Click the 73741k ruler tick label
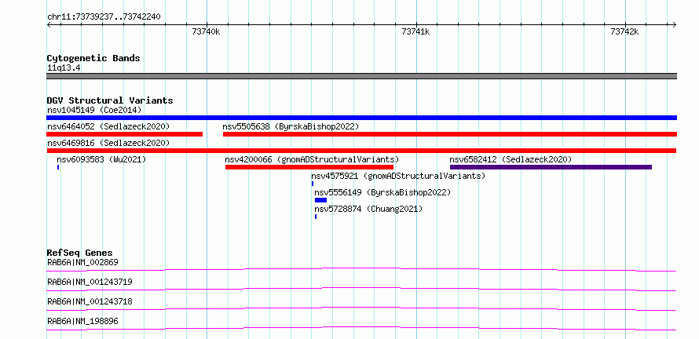The image size is (699, 339). point(415,31)
